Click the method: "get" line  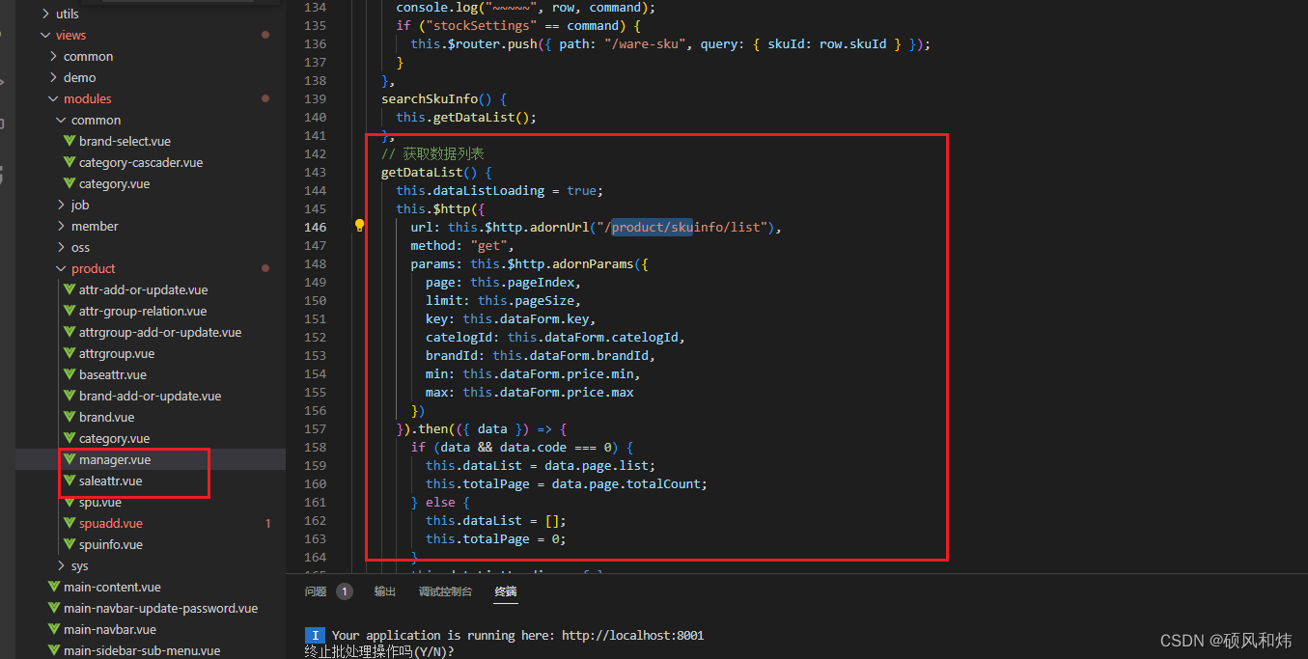[462, 245]
